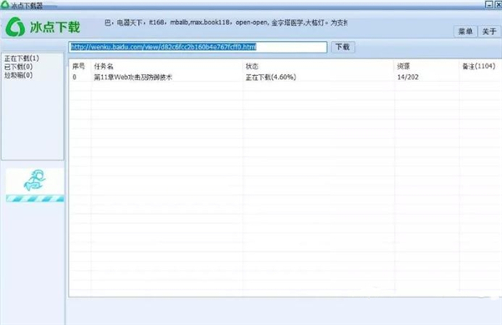This screenshot has height=325, width=502.
Task: Click the 冰点下载 green logo icon
Action: click(15, 27)
